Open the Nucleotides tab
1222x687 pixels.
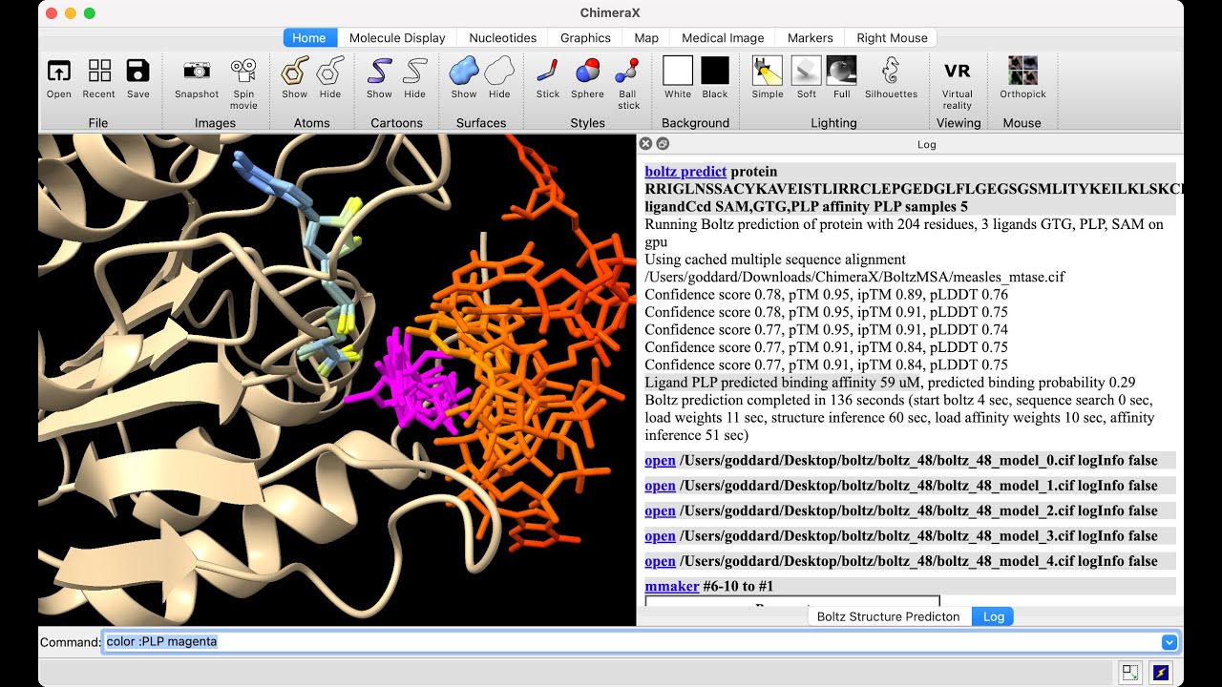tap(503, 38)
